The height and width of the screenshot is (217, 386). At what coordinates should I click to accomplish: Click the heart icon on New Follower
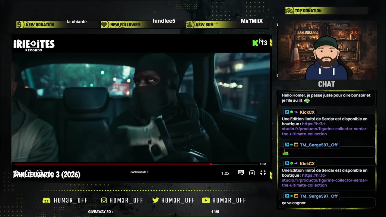[105, 25]
